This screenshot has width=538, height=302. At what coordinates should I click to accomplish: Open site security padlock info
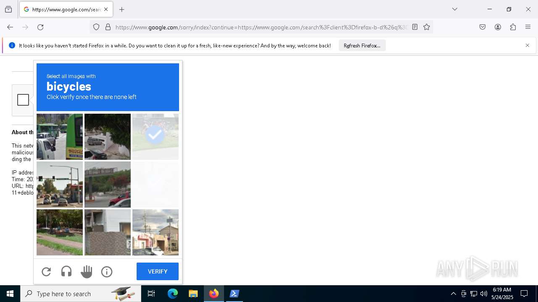click(108, 27)
